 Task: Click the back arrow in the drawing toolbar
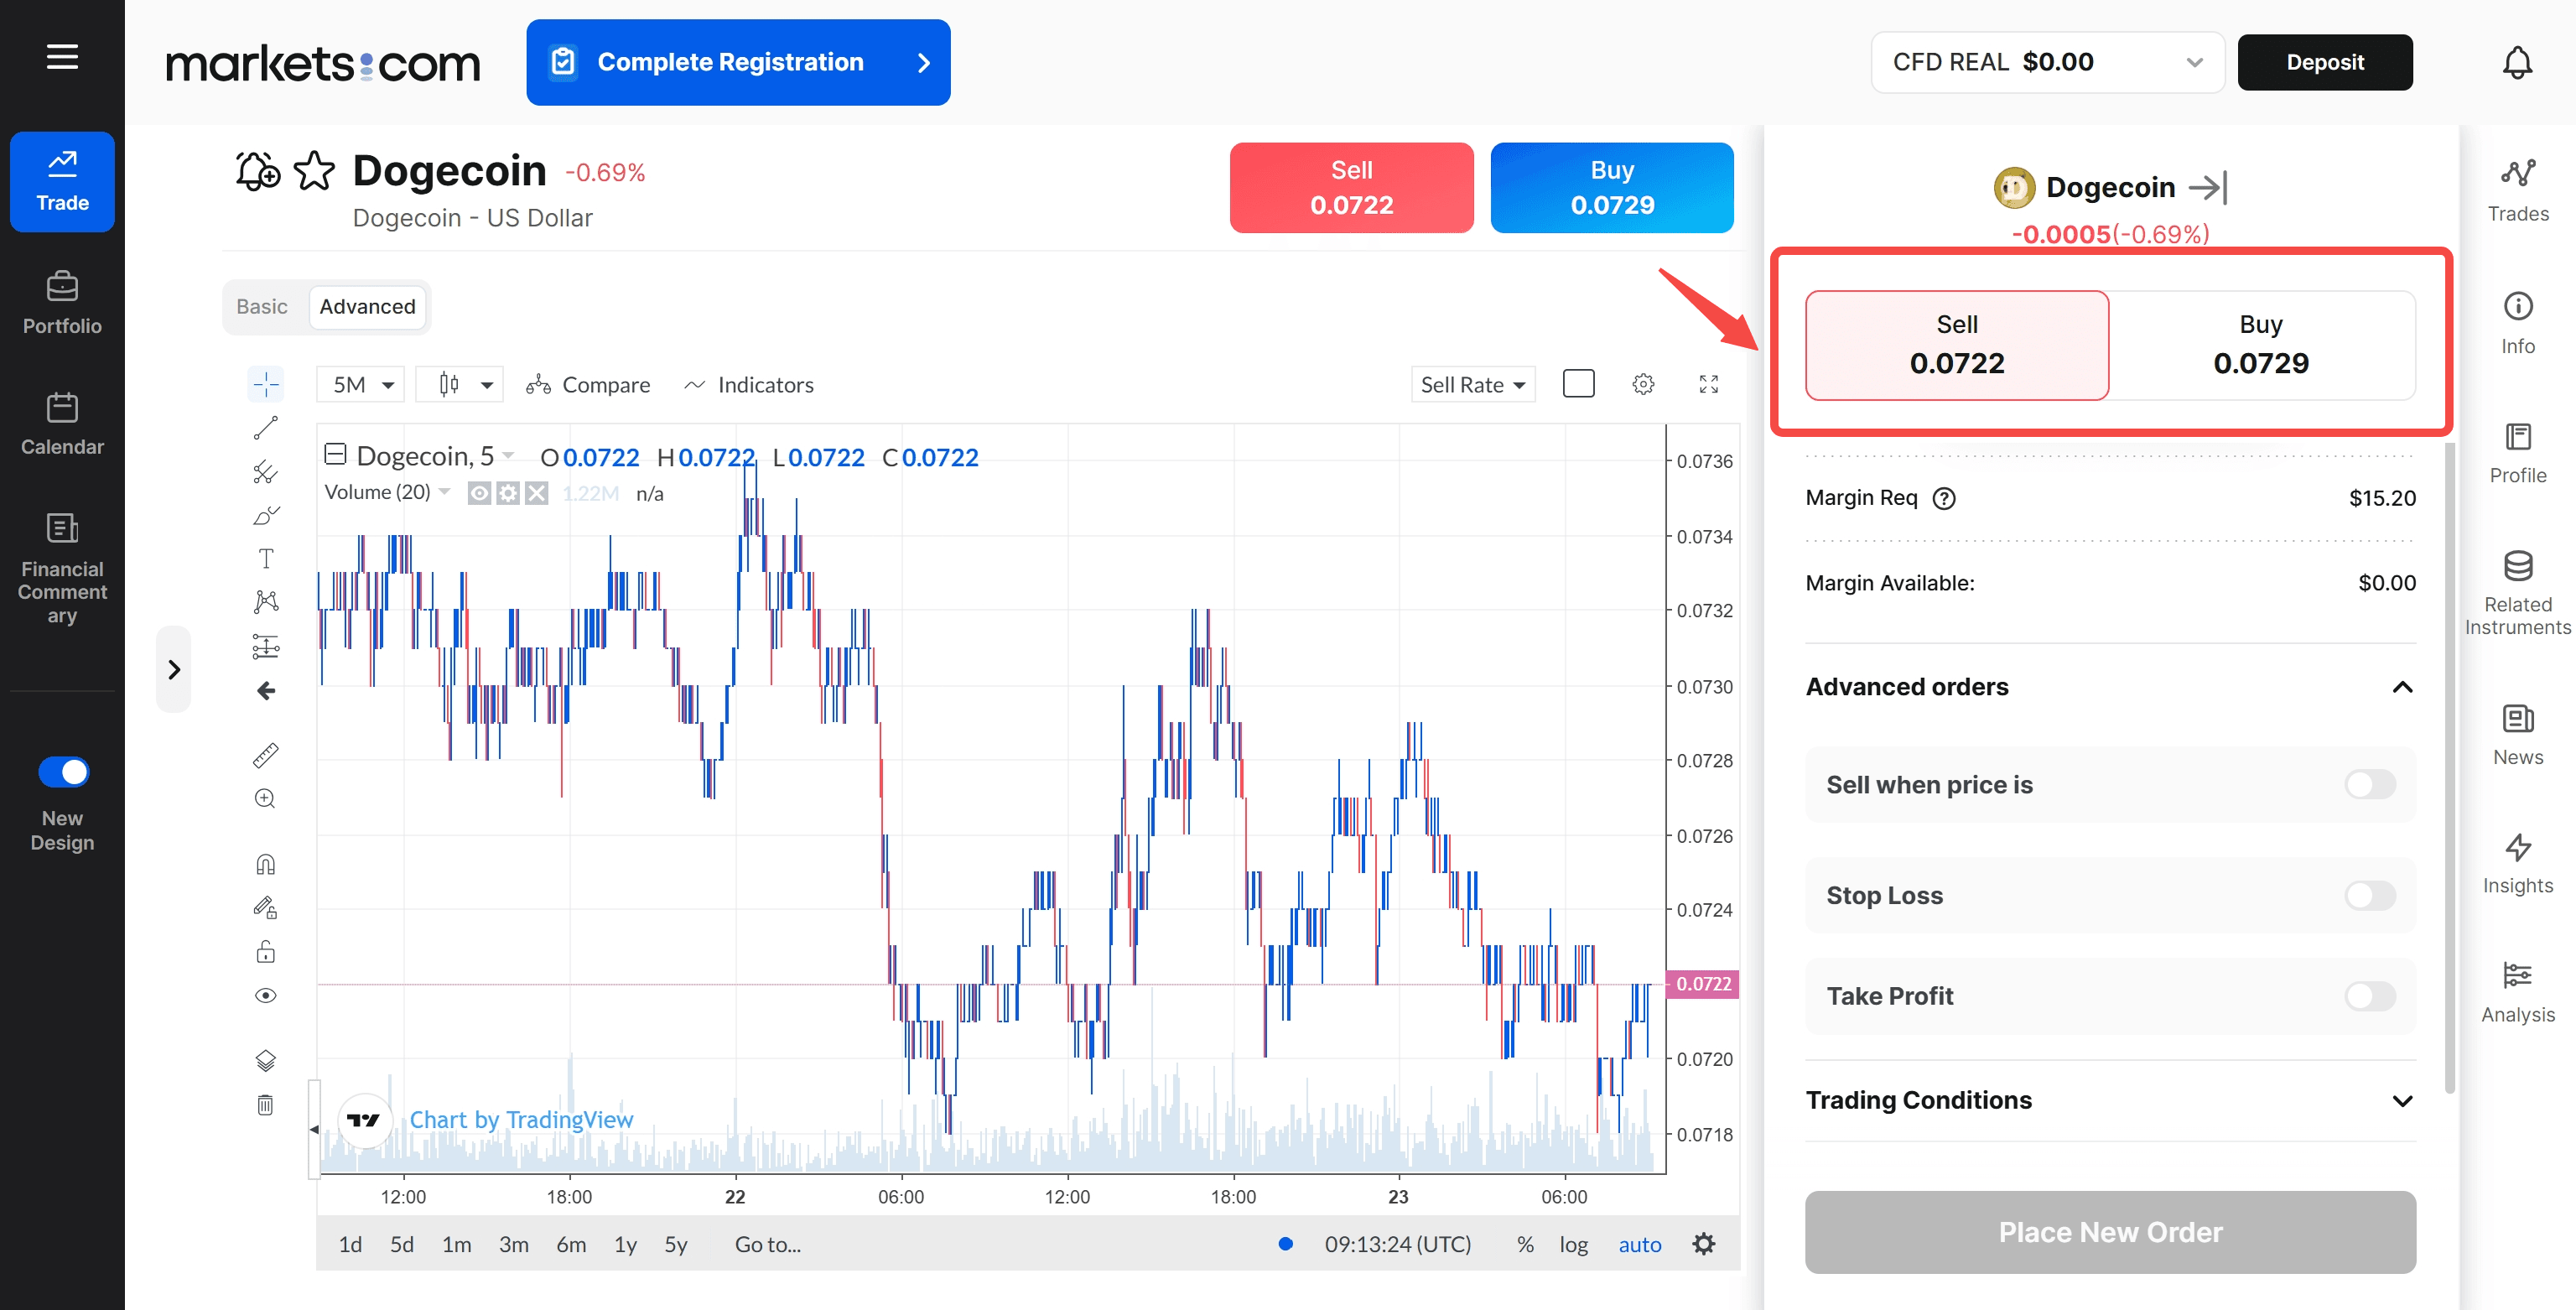(266, 691)
